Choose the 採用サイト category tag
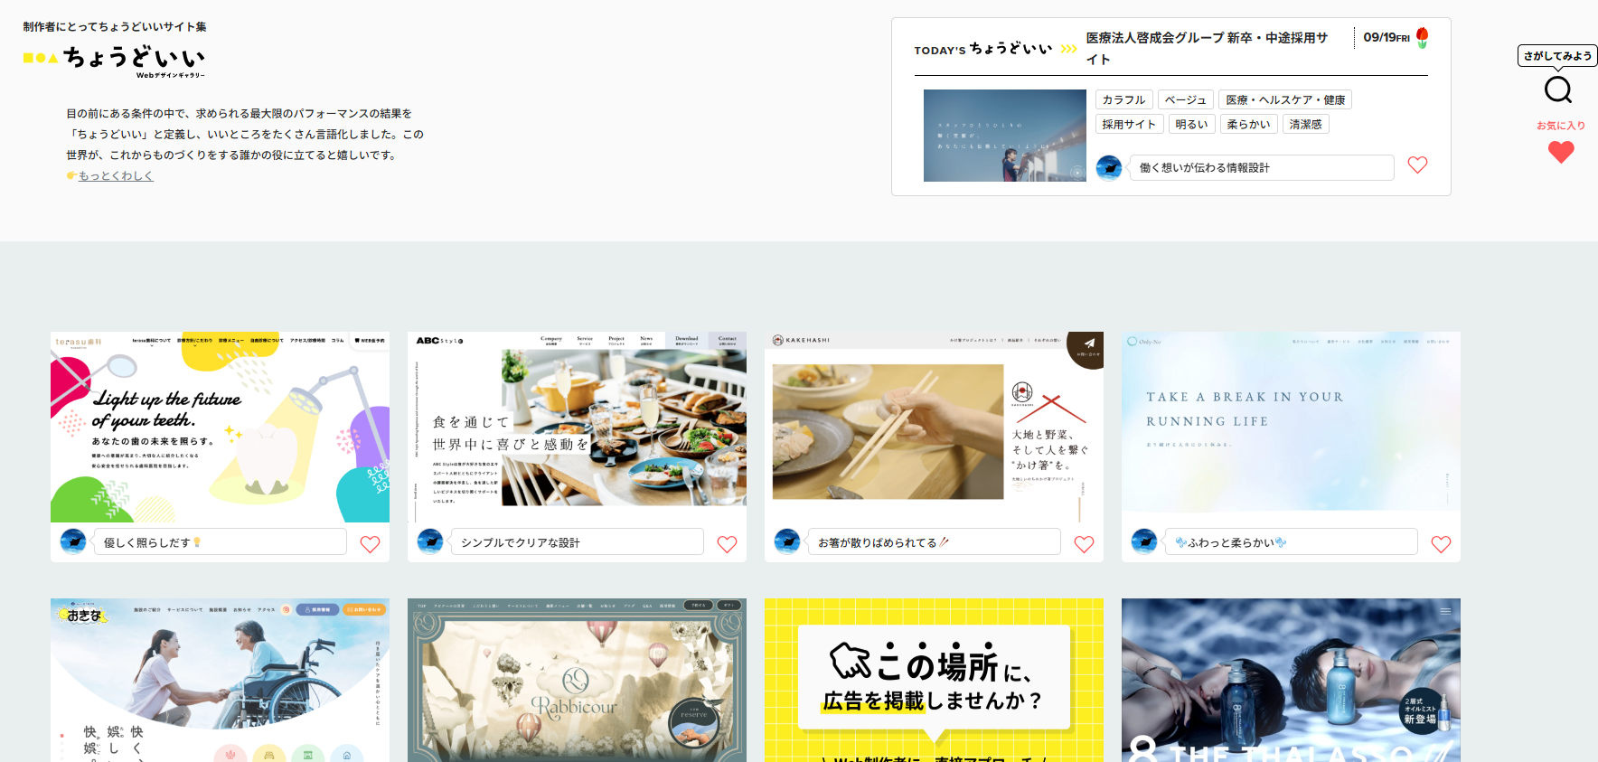1598x762 pixels. (1128, 125)
